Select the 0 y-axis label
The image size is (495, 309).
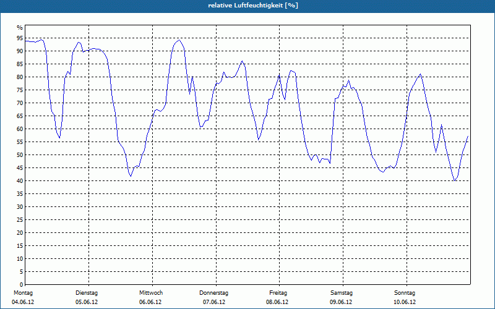click(x=21, y=285)
